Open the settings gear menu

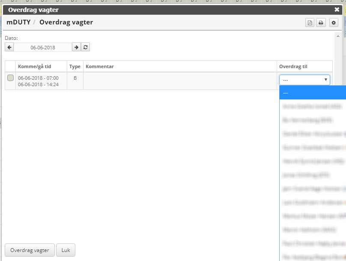(334, 23)
